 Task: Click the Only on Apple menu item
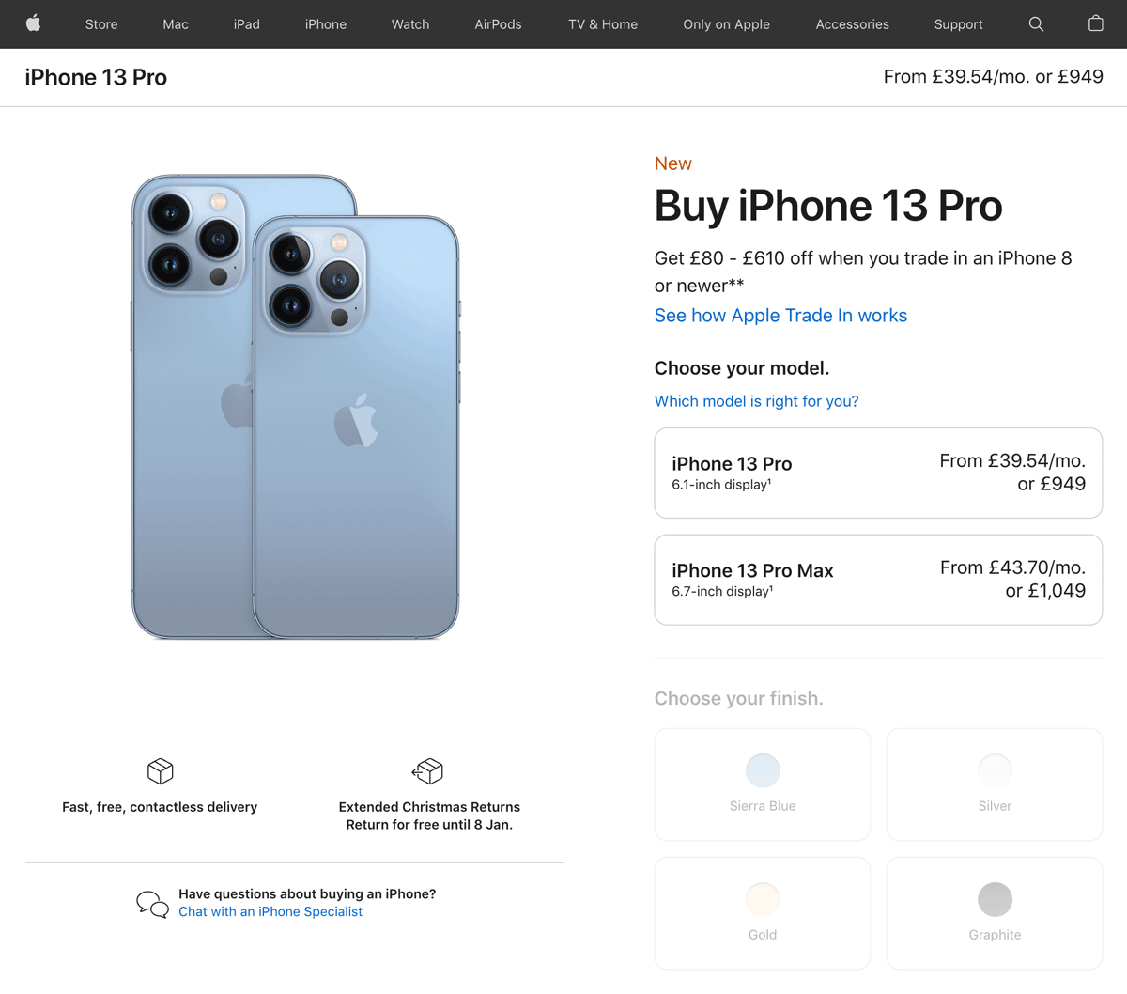[726, 24]
